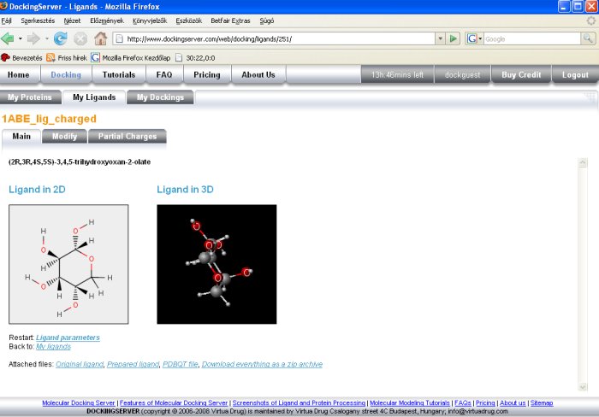Click the content scrollbar up arrow

point(583,163)
